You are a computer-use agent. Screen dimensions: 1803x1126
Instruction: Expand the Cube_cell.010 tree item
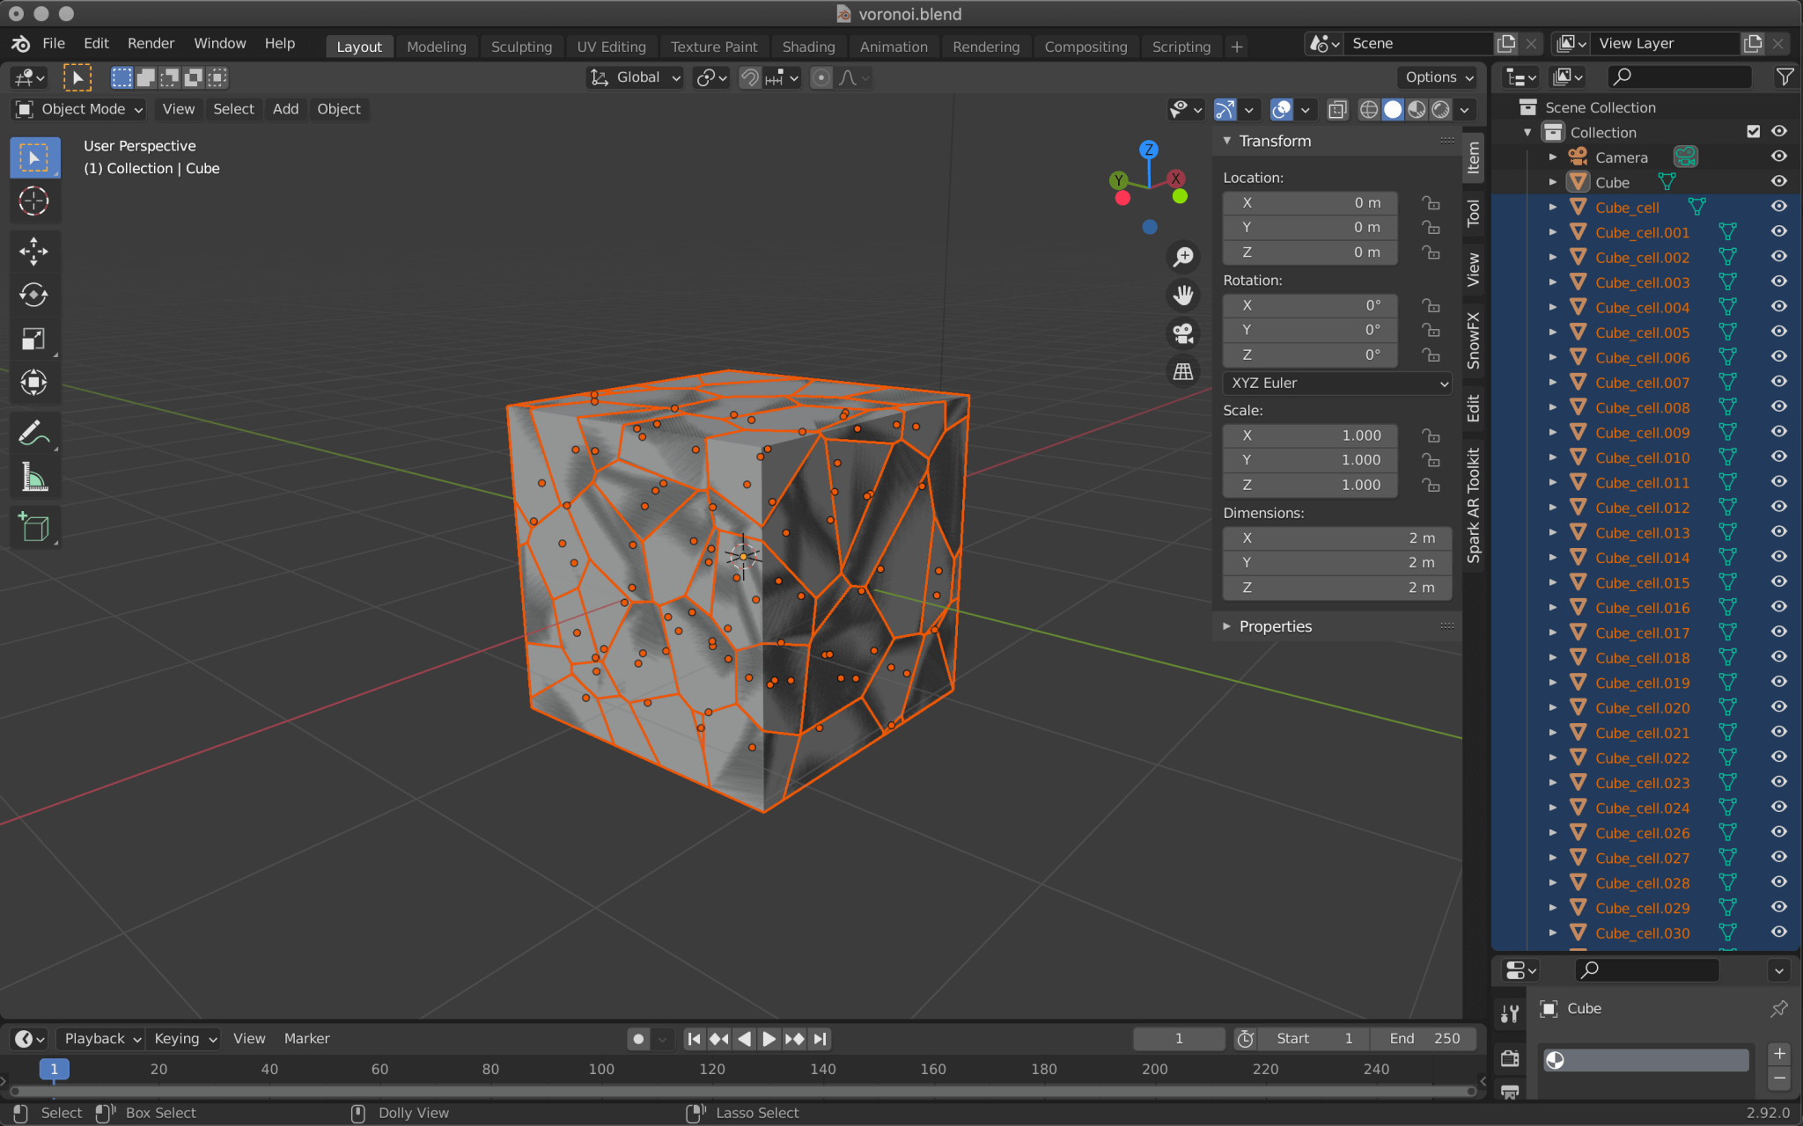pyautogui.click(x=1553, y=457)
